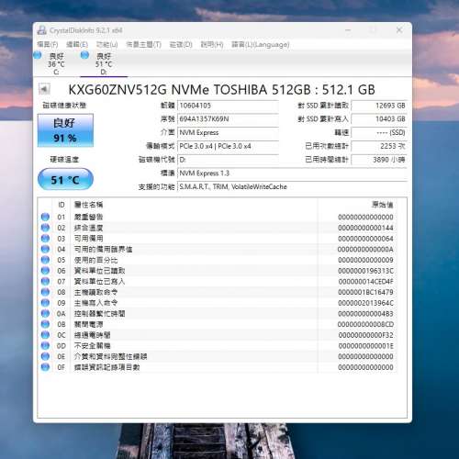459x459 pixels.
Task: Select raw value 0000000000001E
Action: point(365,345)
